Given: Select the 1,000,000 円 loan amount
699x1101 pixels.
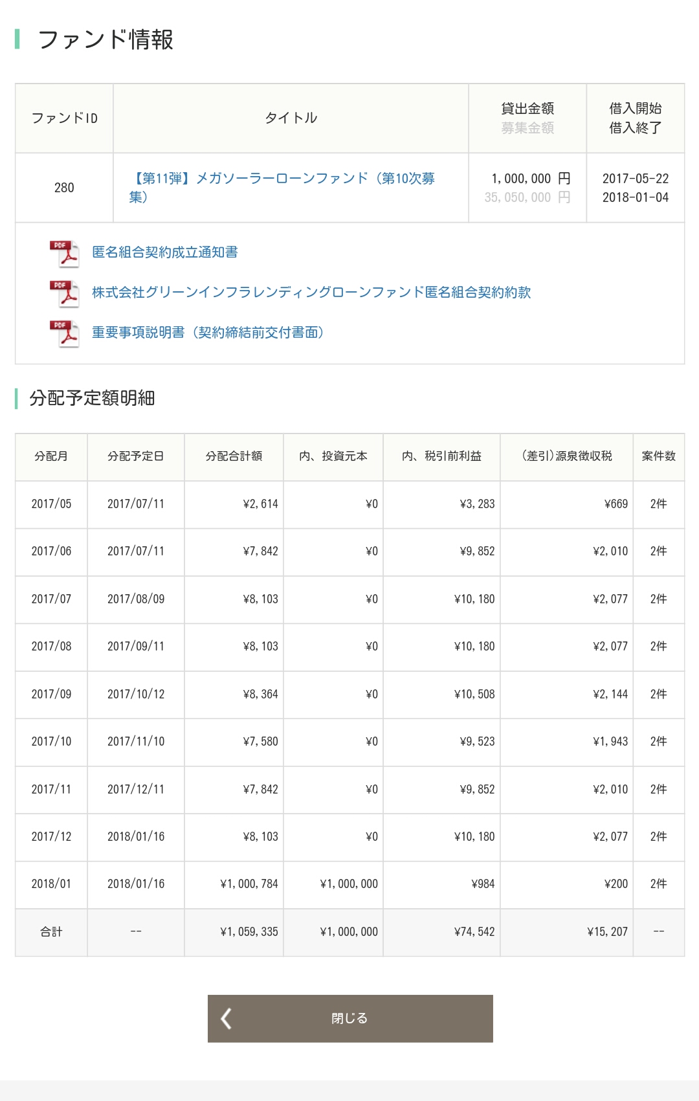Looking at the screenshot, I should pyautogui.click(x=530, y=179).
